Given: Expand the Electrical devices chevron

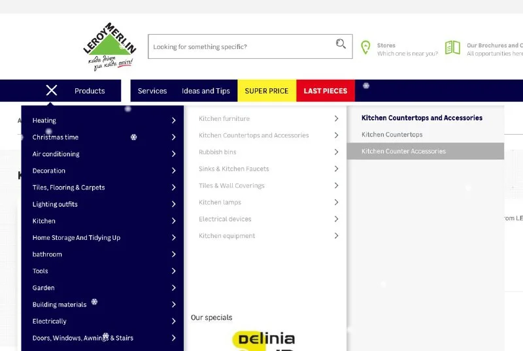Looking at the screenshot, I should tap(336, 219).
